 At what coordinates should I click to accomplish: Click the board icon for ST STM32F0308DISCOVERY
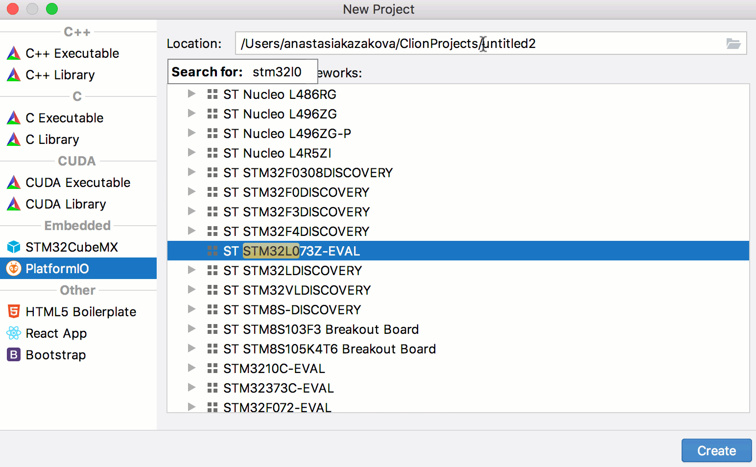212,172
